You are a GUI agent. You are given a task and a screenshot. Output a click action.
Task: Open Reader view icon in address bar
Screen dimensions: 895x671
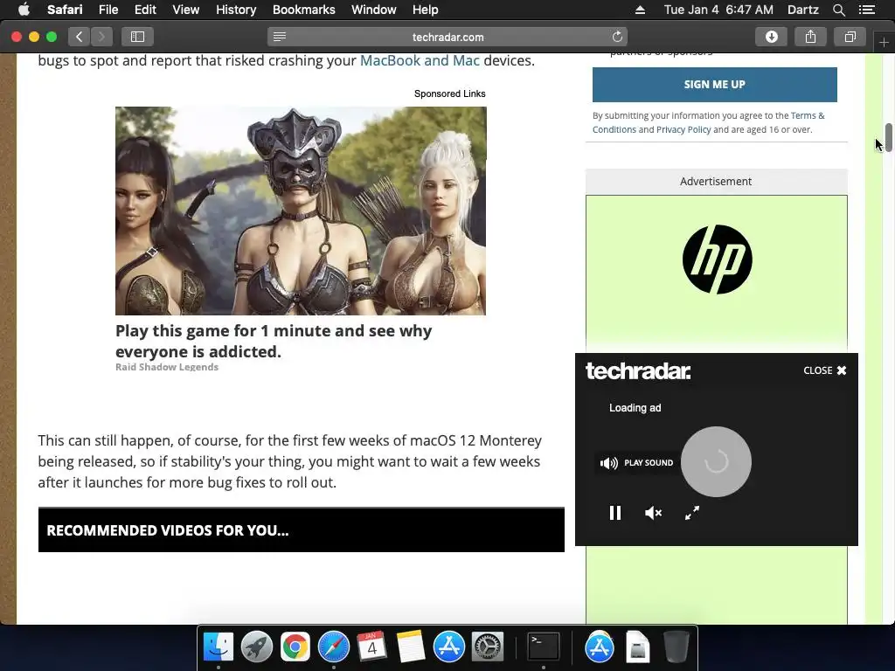(280, 37)
